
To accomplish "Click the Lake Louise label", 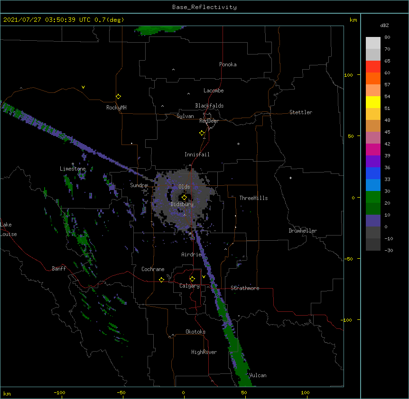I will 9,229.
